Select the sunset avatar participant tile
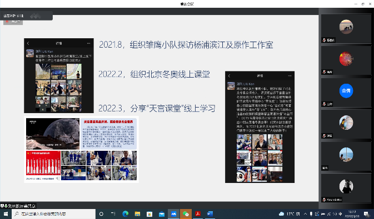This screenshot has height=219, width=374. click(x=346, y=29)
